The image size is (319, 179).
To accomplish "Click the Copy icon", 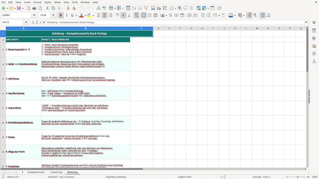I will click(53, 8).
